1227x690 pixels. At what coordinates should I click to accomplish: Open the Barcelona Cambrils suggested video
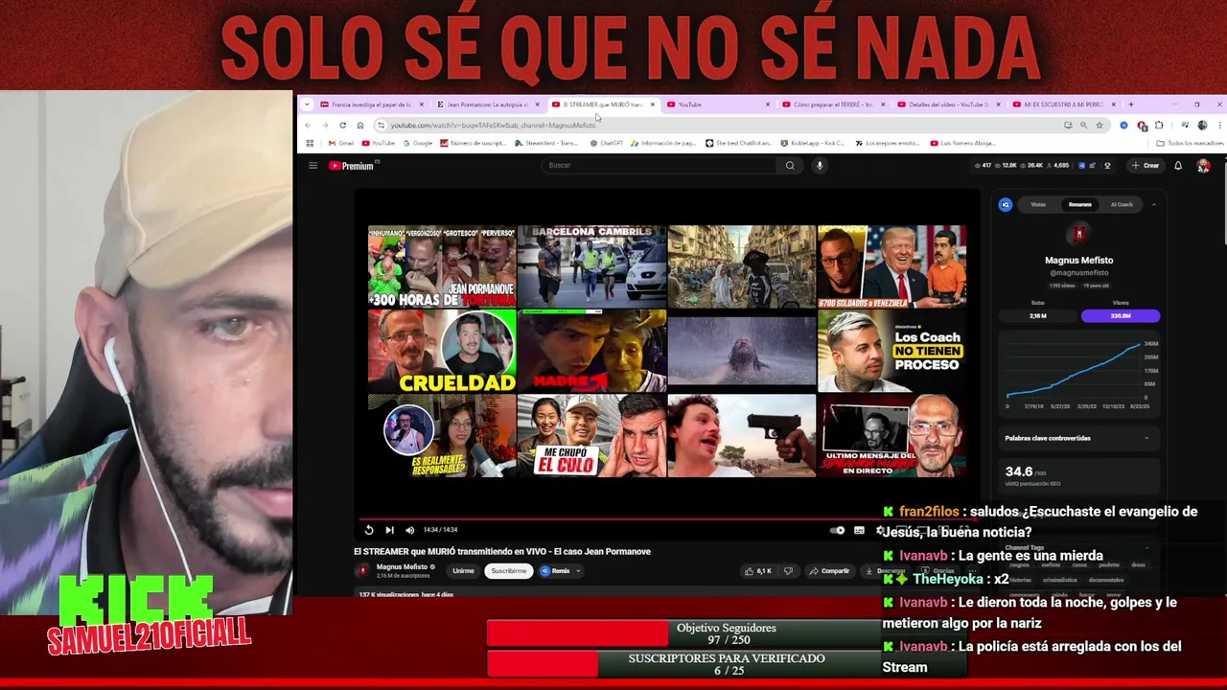pyautogui.click(x=591, y=266)
